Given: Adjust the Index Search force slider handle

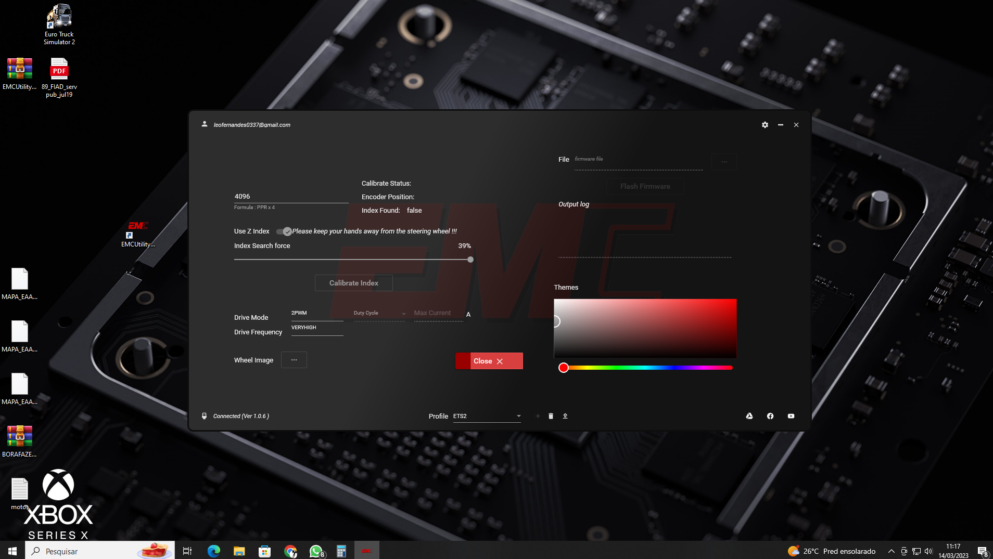Looking at the screenshot, I should pyautogui.click(x=470, y=259).
